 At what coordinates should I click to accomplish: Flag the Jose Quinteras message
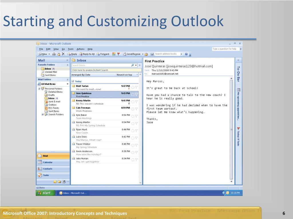[x=136, y=94]
